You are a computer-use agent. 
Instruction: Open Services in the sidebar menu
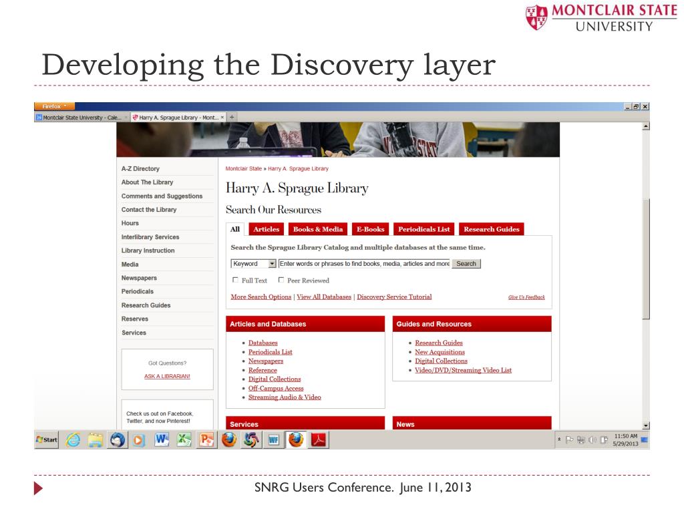coord(134,333)
